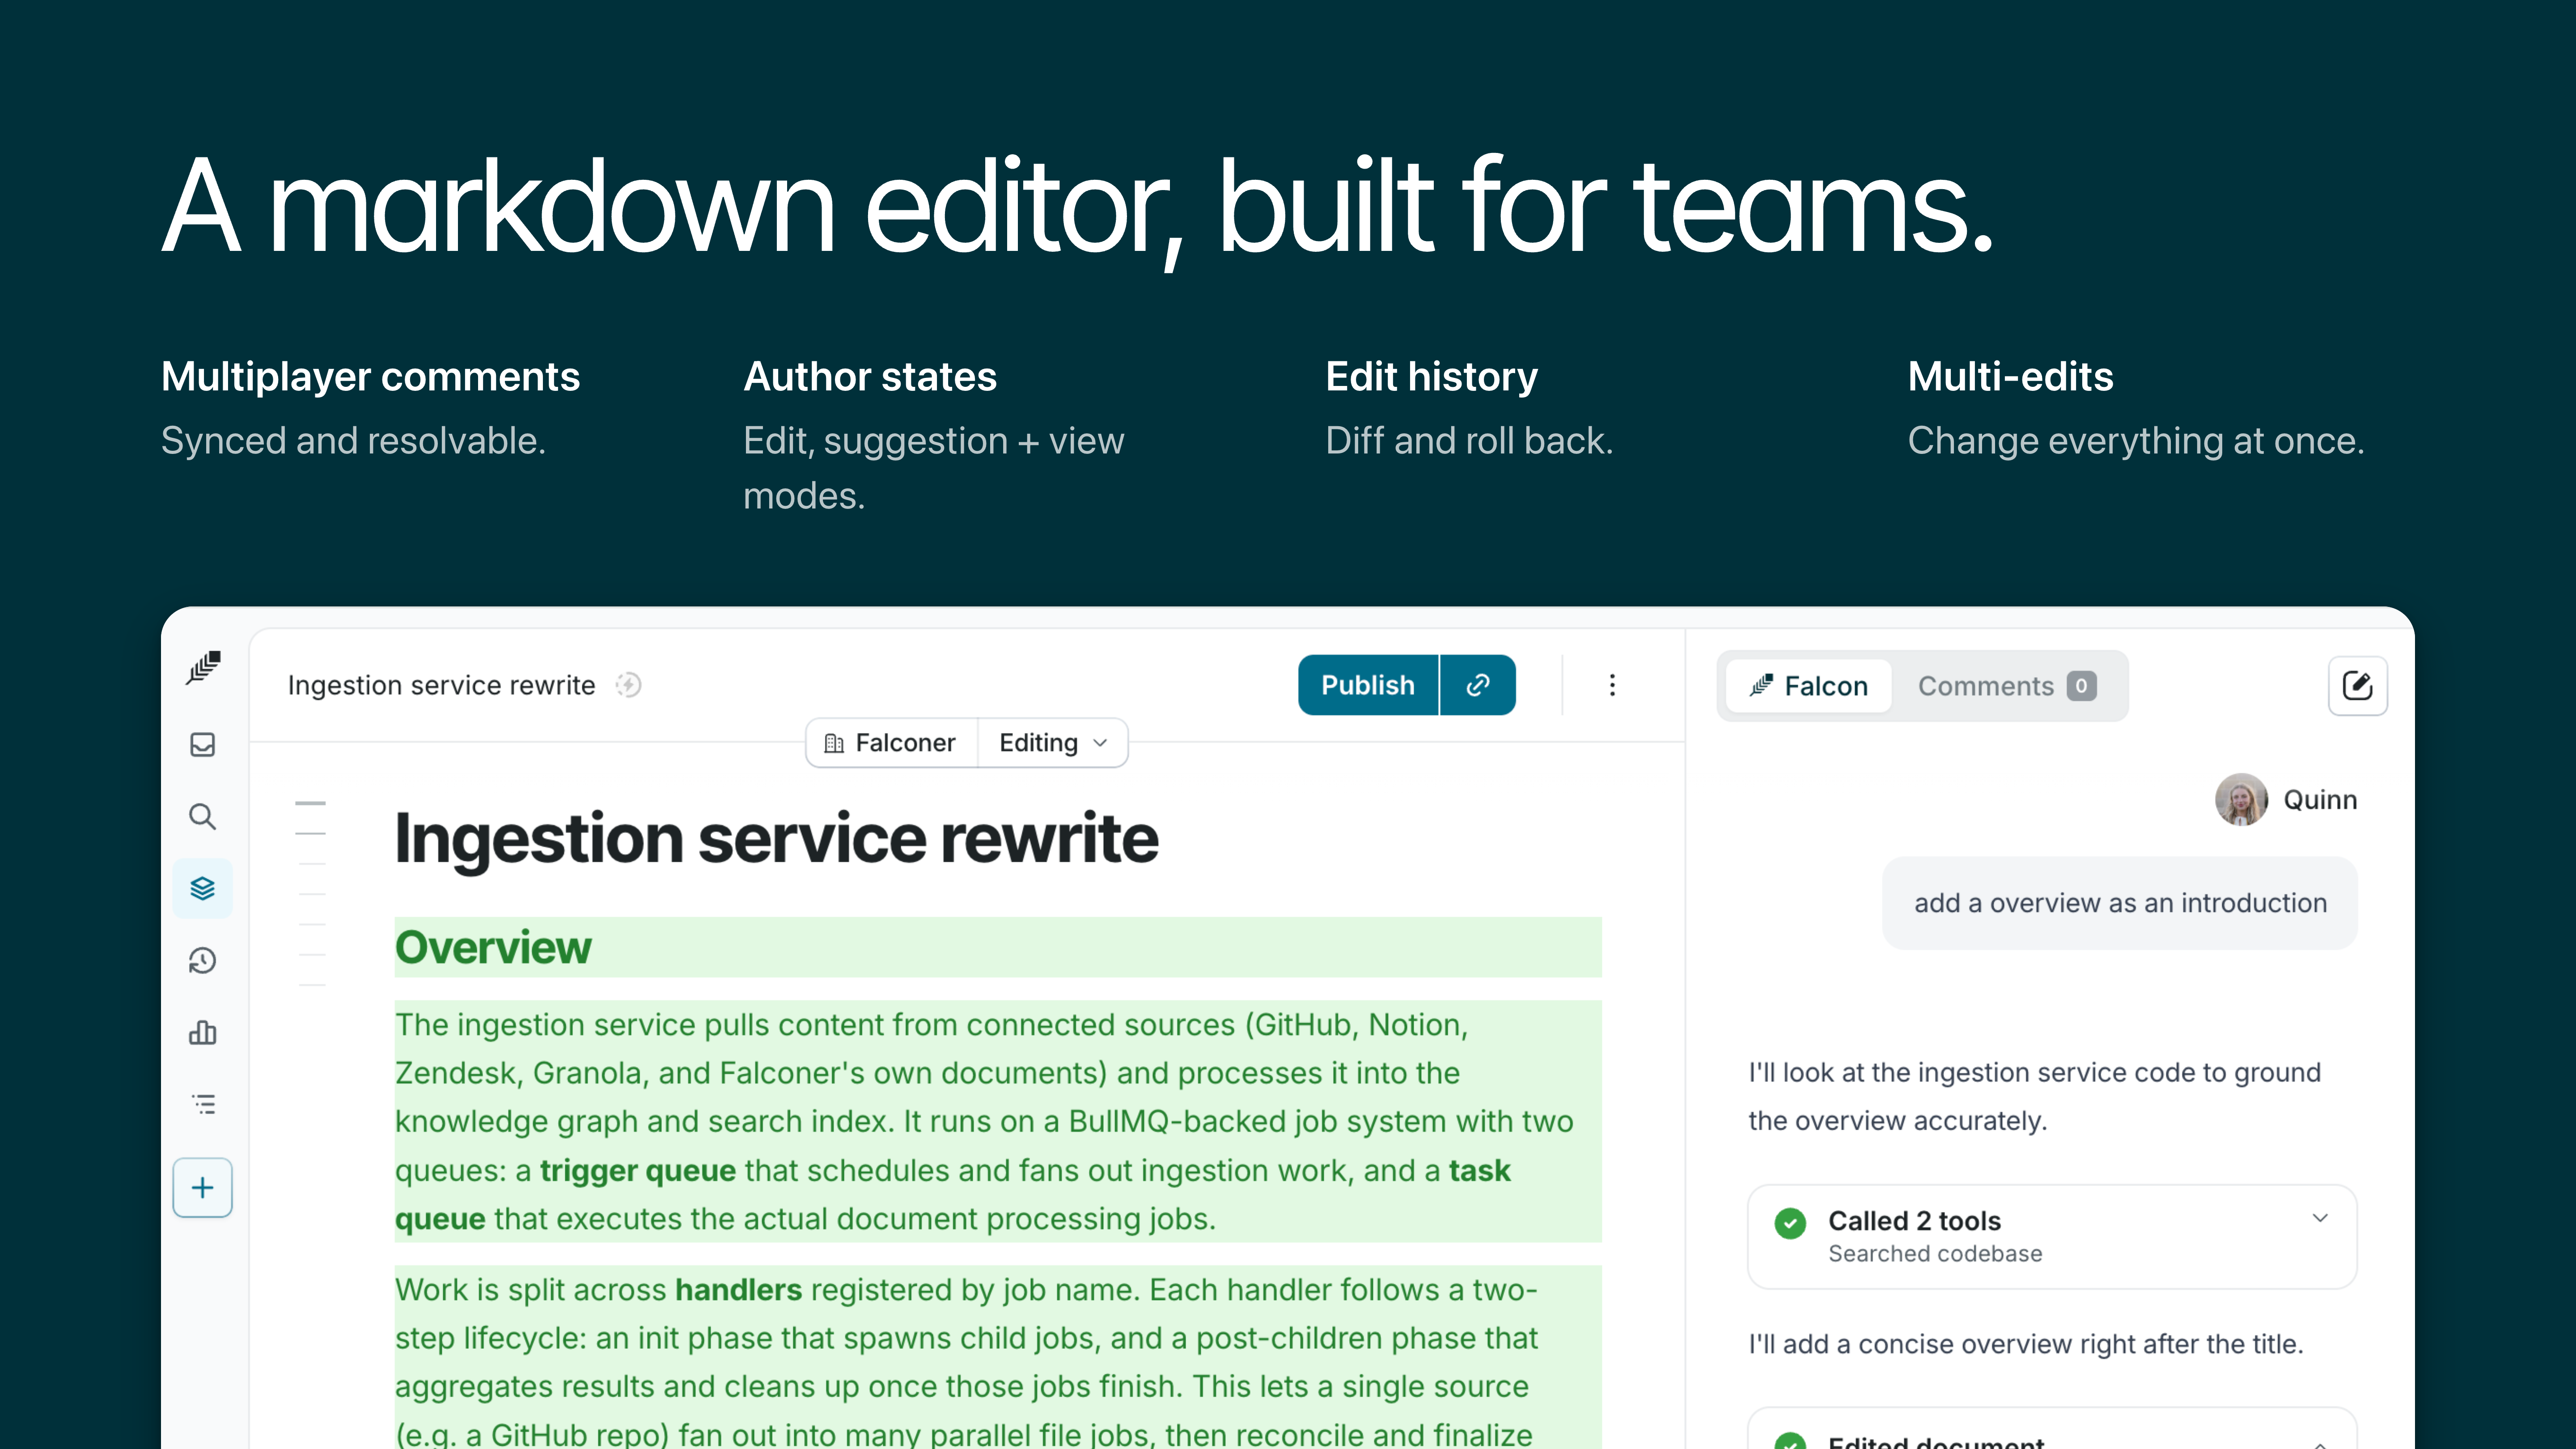Click the plus button in the sidebar
2576x1449 pixels.
pyautogui.click(x=203, y=1188)
